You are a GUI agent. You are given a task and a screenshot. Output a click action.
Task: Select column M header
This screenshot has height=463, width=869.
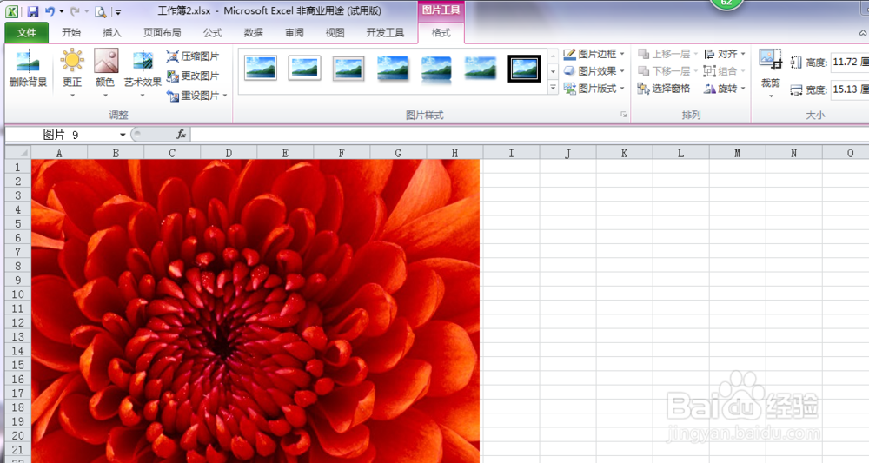tap(737, 153)
